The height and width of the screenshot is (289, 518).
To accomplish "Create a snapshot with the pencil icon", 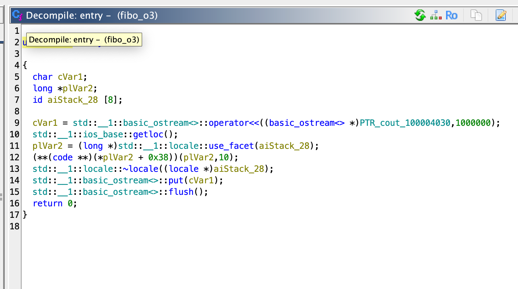I will (x=501, y=15).
